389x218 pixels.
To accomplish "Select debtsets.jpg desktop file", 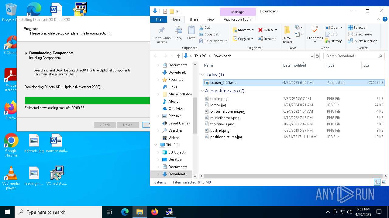I will click(x=34, y=143).
